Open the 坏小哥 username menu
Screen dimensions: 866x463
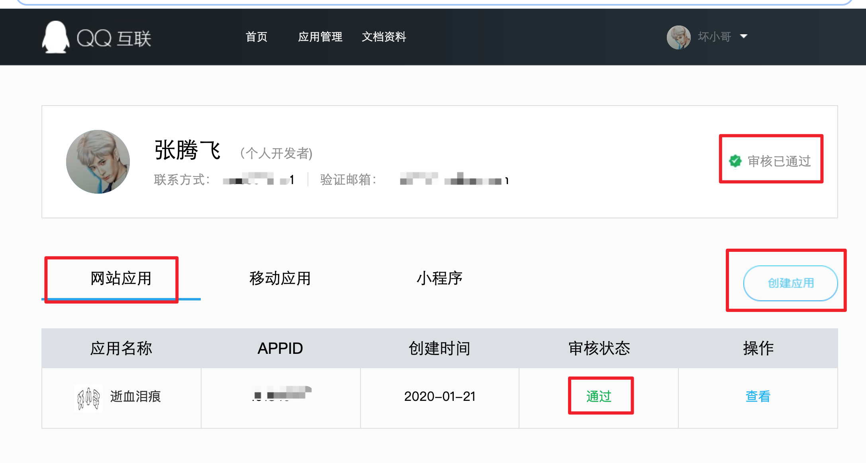point(714,37)
